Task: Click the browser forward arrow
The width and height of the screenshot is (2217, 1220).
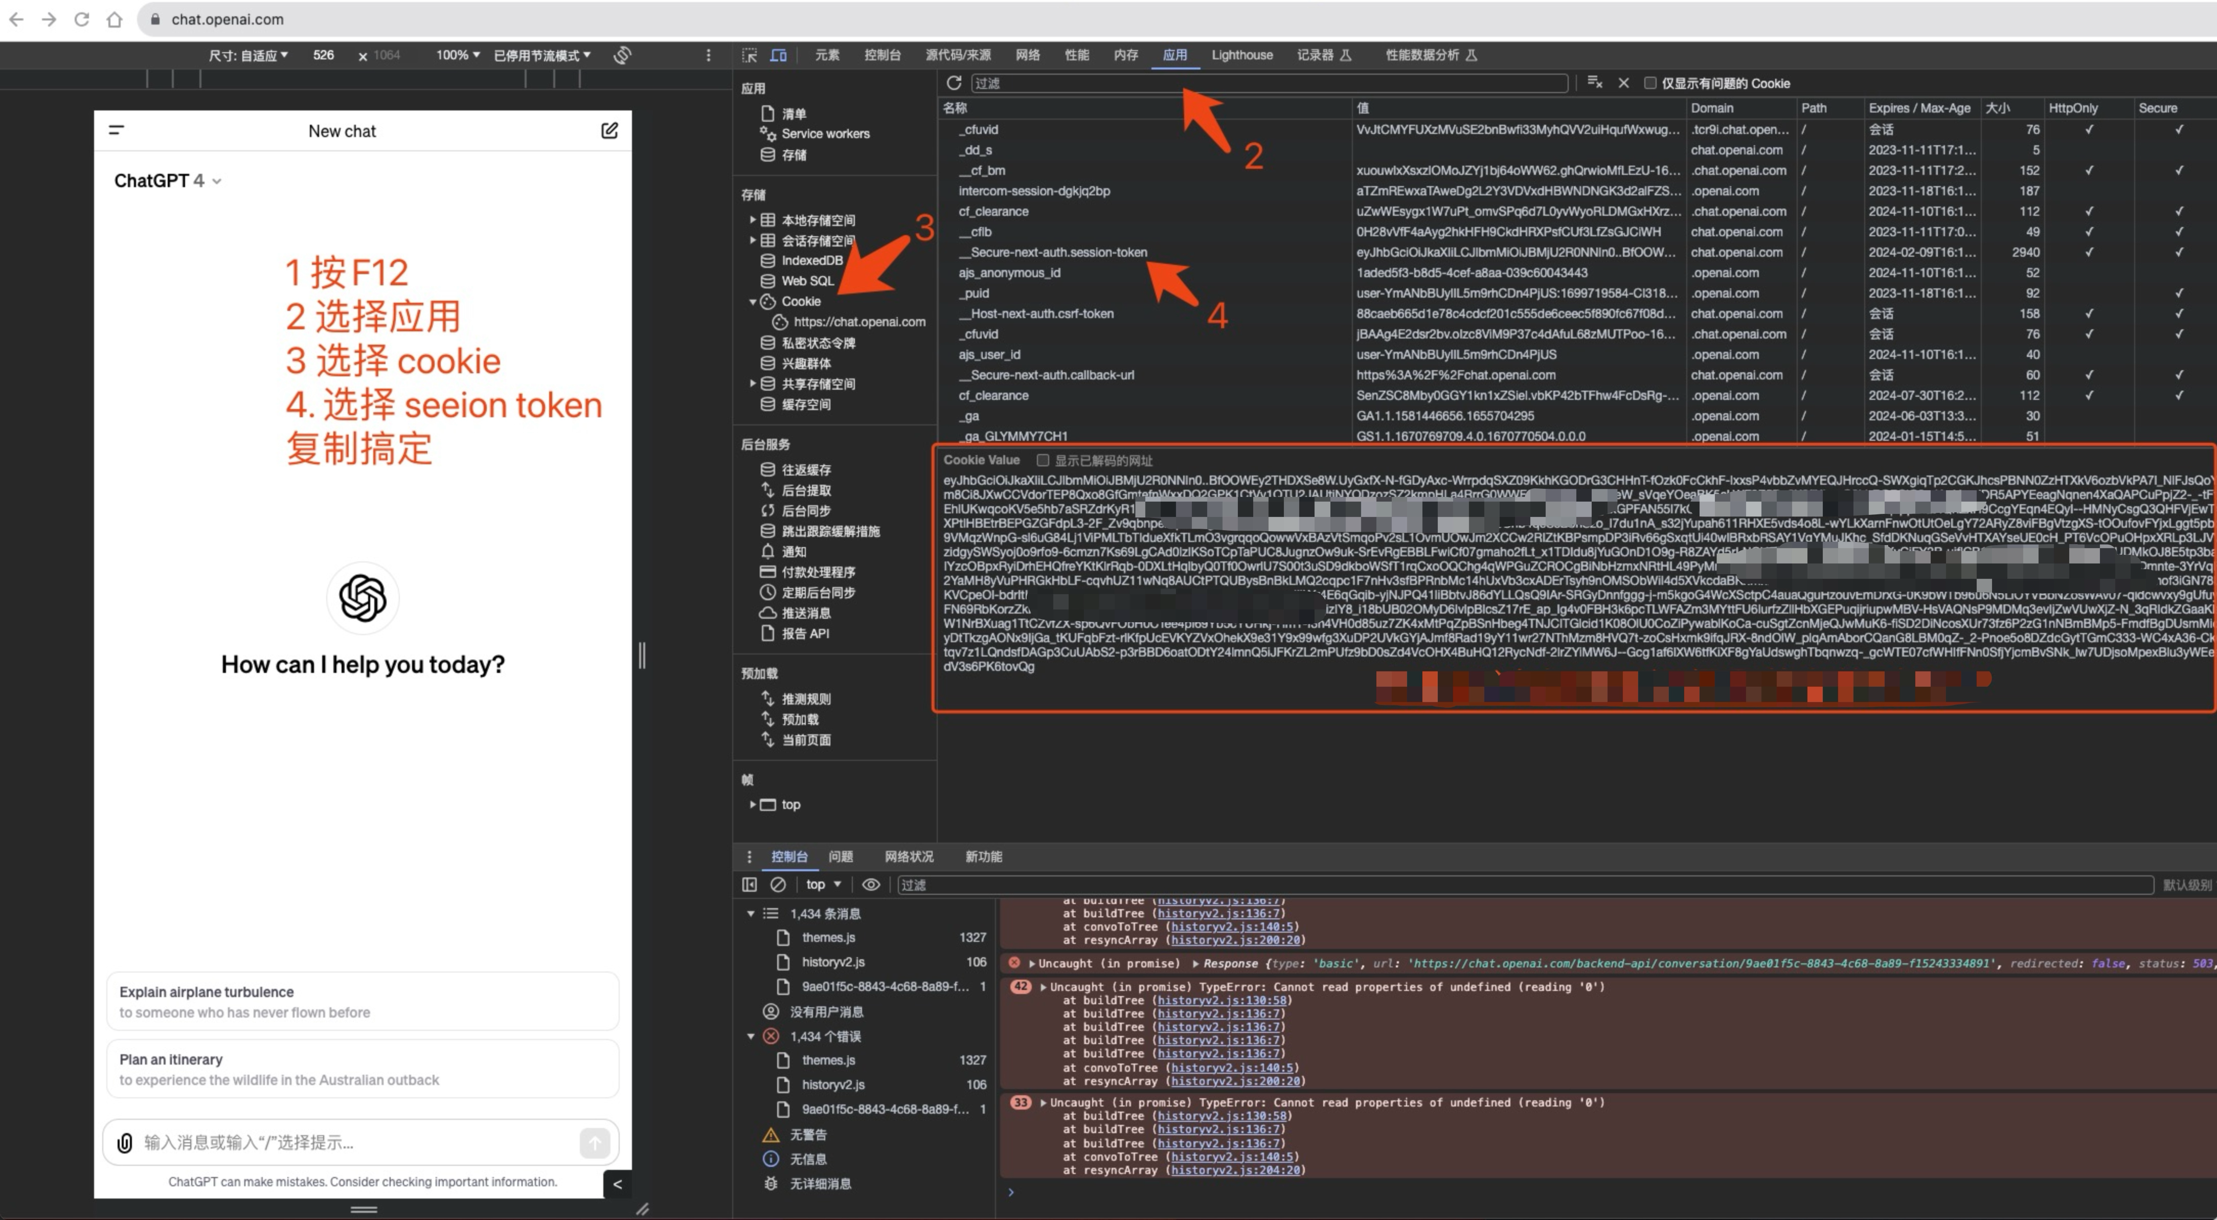Action: (49, 19)
